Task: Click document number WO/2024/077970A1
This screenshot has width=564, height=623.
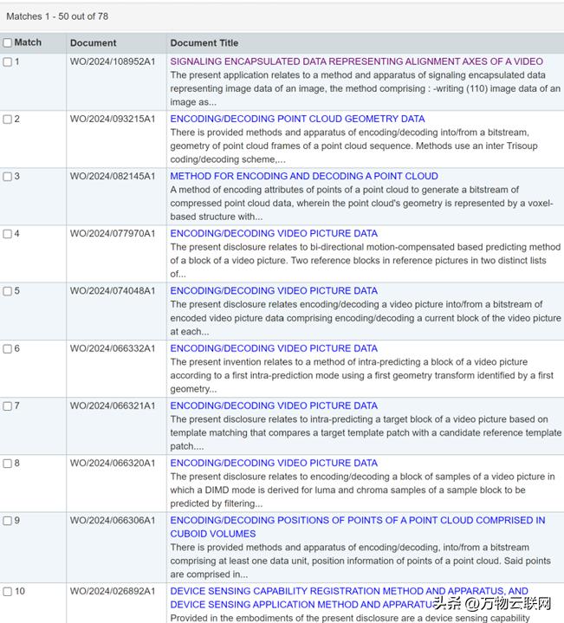Action: click(113, 234)
